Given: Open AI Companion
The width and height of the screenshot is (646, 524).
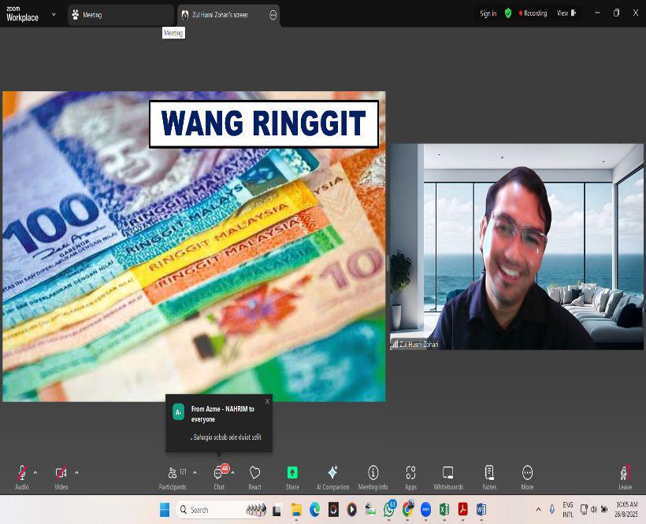Looking at the screenshot, I should click(x=332, y=474).
